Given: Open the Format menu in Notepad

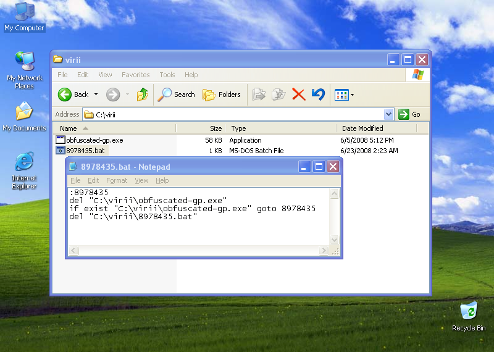Looking at the screenshot, I should tap(117, 180).
